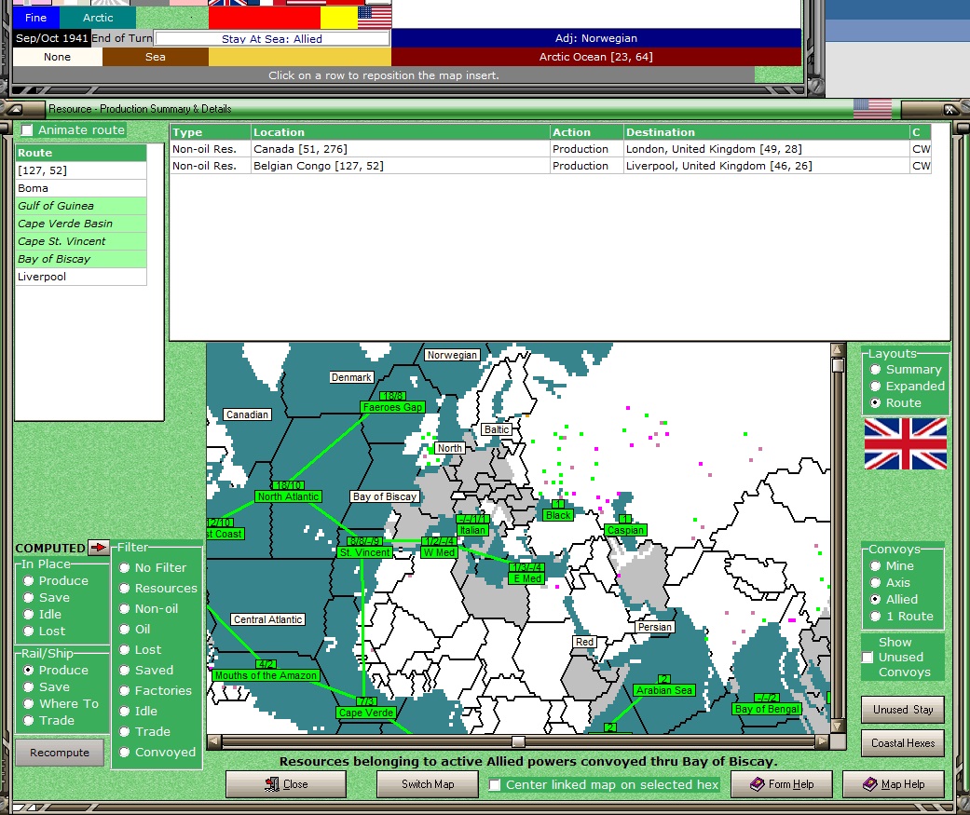Click the USA flag in the title bar
Viewport: 970px width, 815px height.
872,109
